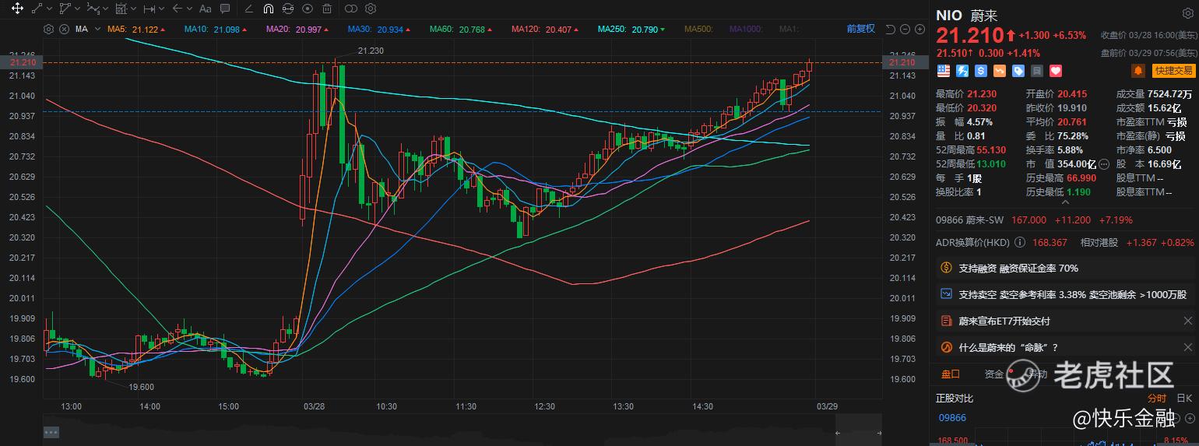Expand range measure dropdown arrow
The image size is (1199, 446).
tap(162, 9)
